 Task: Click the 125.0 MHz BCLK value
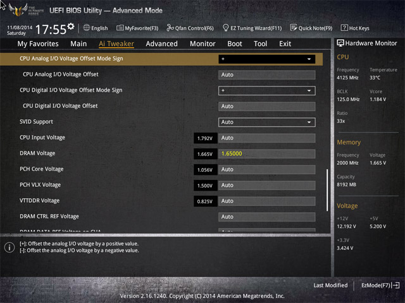tap(348, 99)
